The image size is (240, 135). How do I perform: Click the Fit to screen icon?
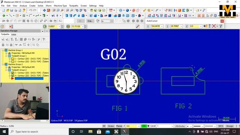click(x=44, y=10)
